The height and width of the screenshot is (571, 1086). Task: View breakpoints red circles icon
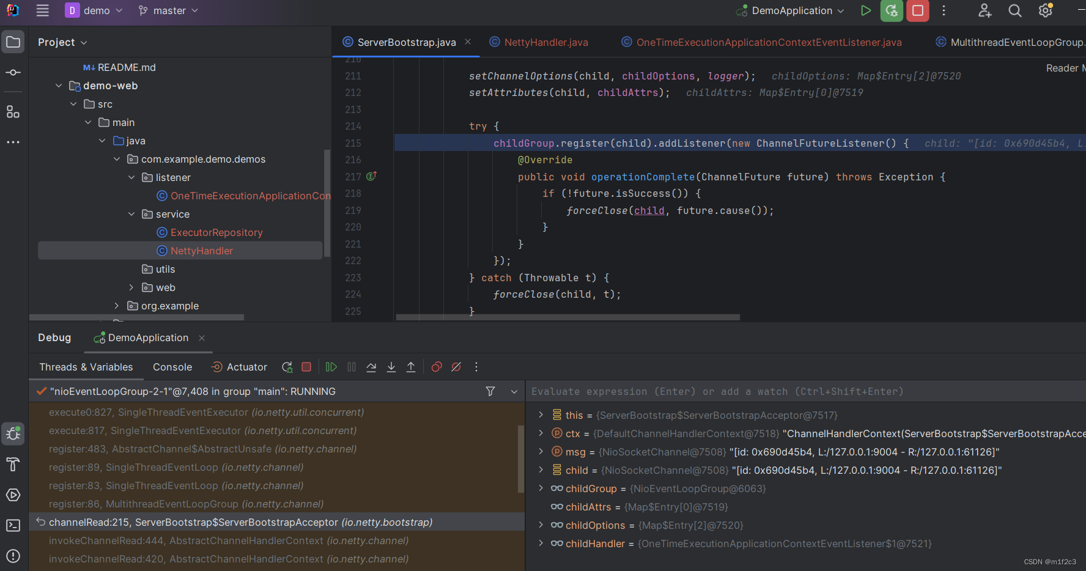[x=437, y=367]
